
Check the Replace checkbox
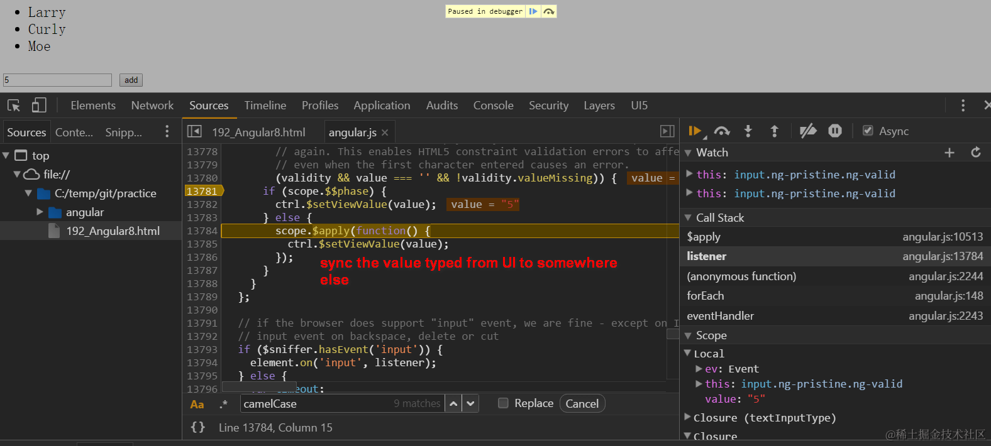click(503, 403)
